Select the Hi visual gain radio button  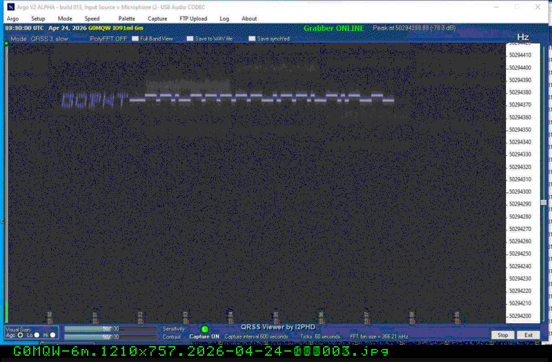pos(54,335)
